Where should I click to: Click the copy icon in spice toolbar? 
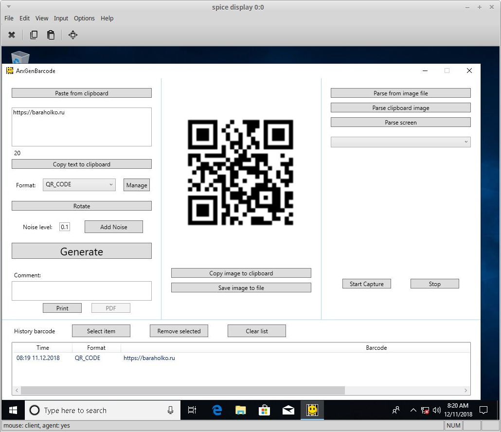point(34,35)
